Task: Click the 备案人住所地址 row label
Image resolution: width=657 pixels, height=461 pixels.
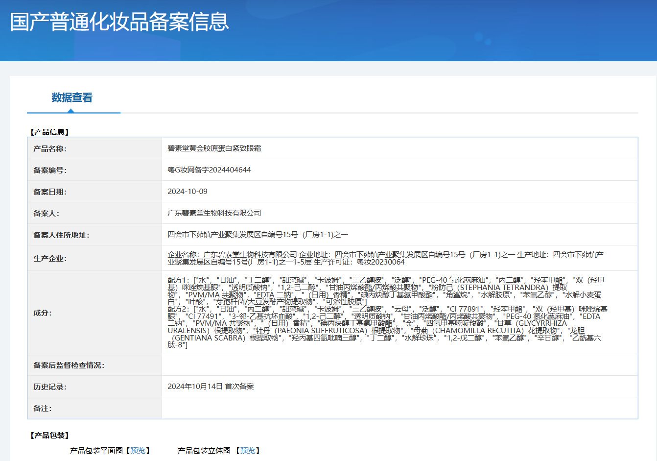Action: 61,235
